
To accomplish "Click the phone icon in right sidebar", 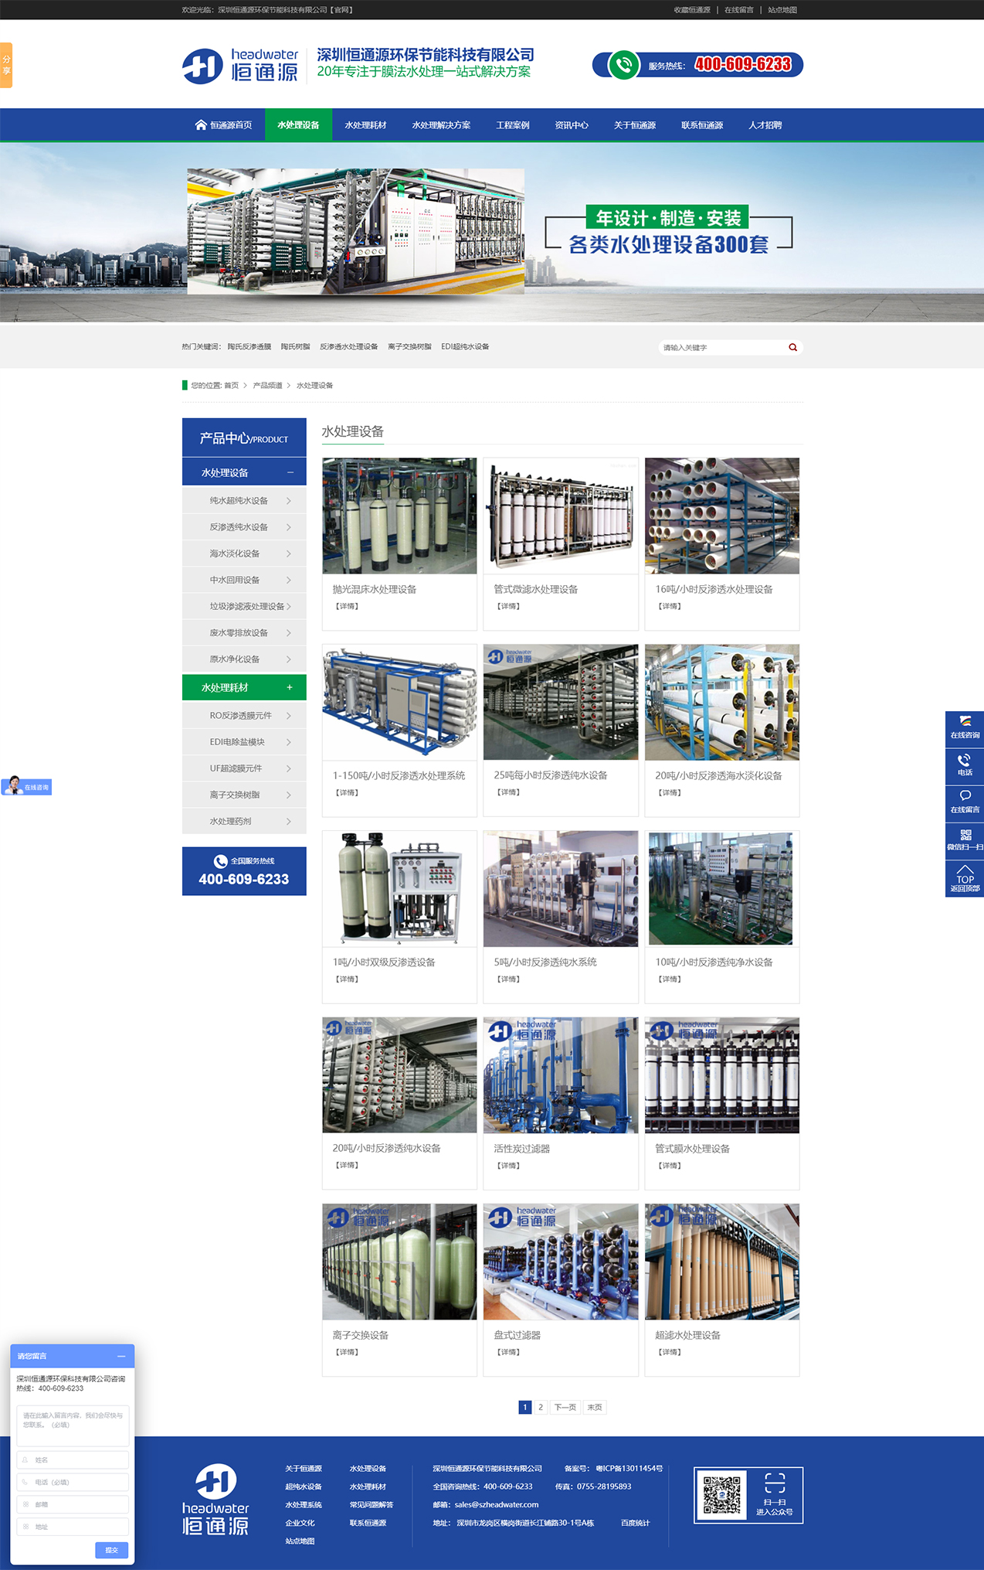I will pyautogui.click(x=964, y=765).
